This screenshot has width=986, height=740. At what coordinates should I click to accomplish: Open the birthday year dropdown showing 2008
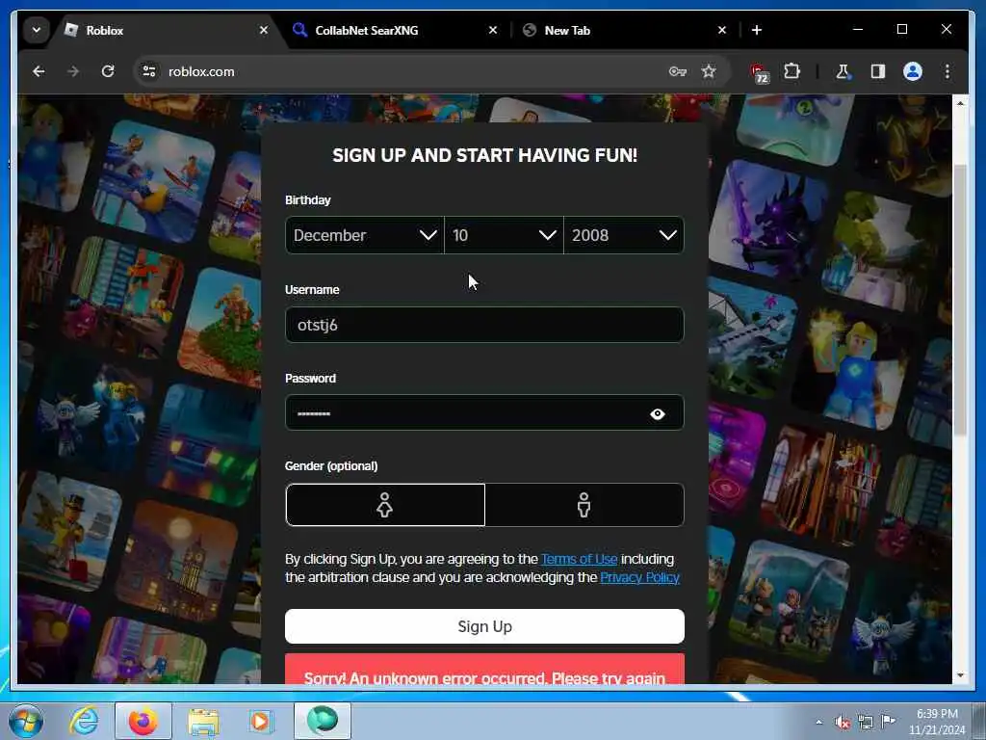click(624, 235)
